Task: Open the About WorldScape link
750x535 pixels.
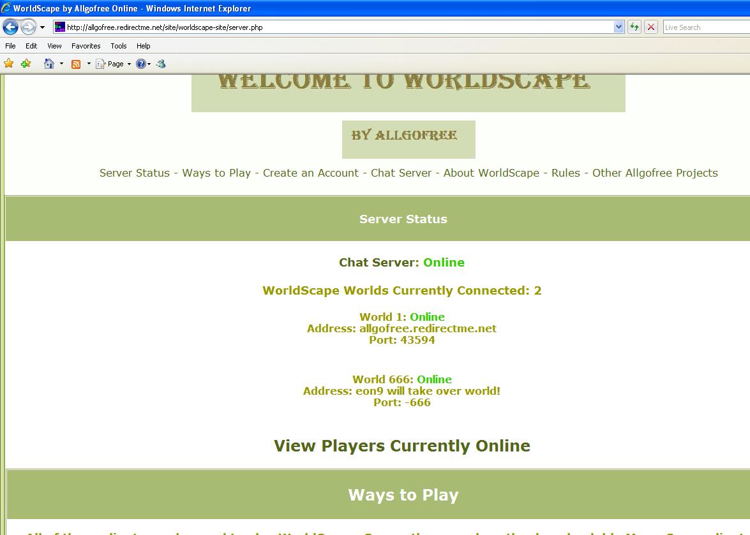Action: coord(491,173)
